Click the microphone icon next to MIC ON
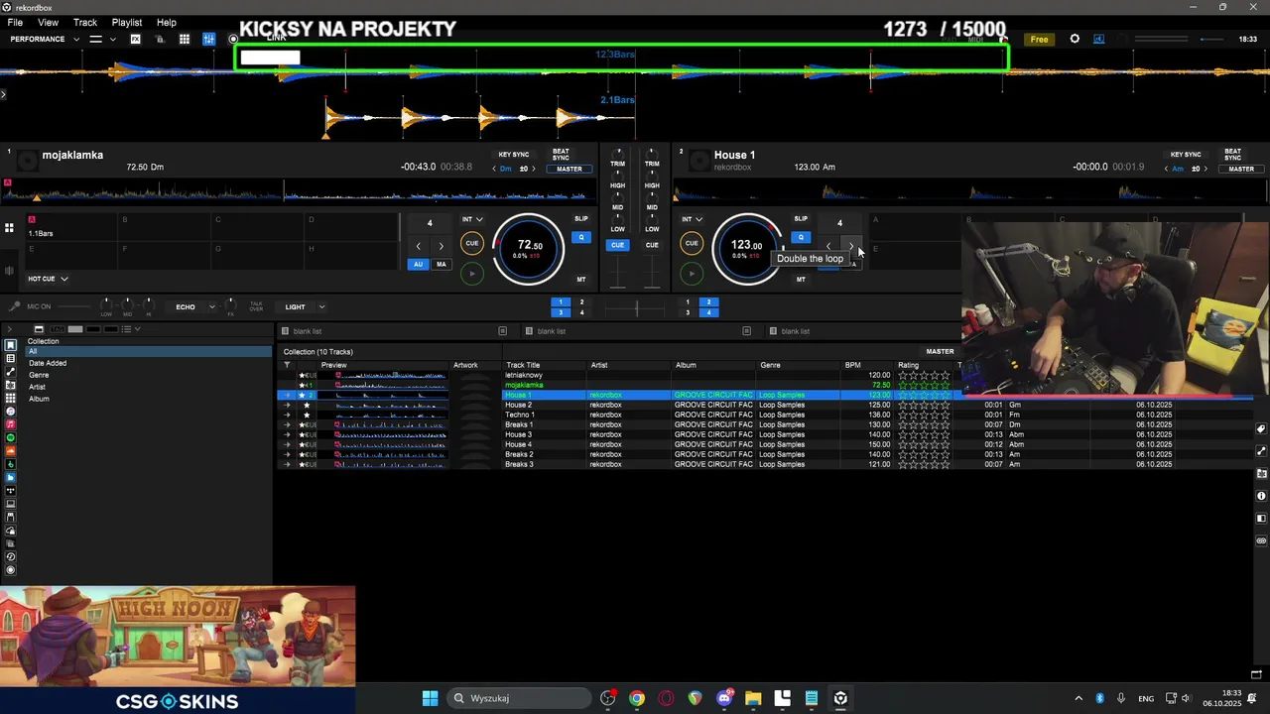The height and width of the screenshot is (714, 1270). point(14,306)
